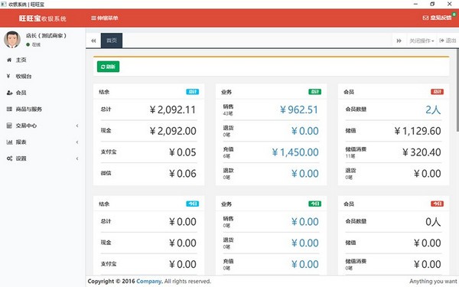
Task: Click the tab scroll-right double arrow
Action: (399, 41)
